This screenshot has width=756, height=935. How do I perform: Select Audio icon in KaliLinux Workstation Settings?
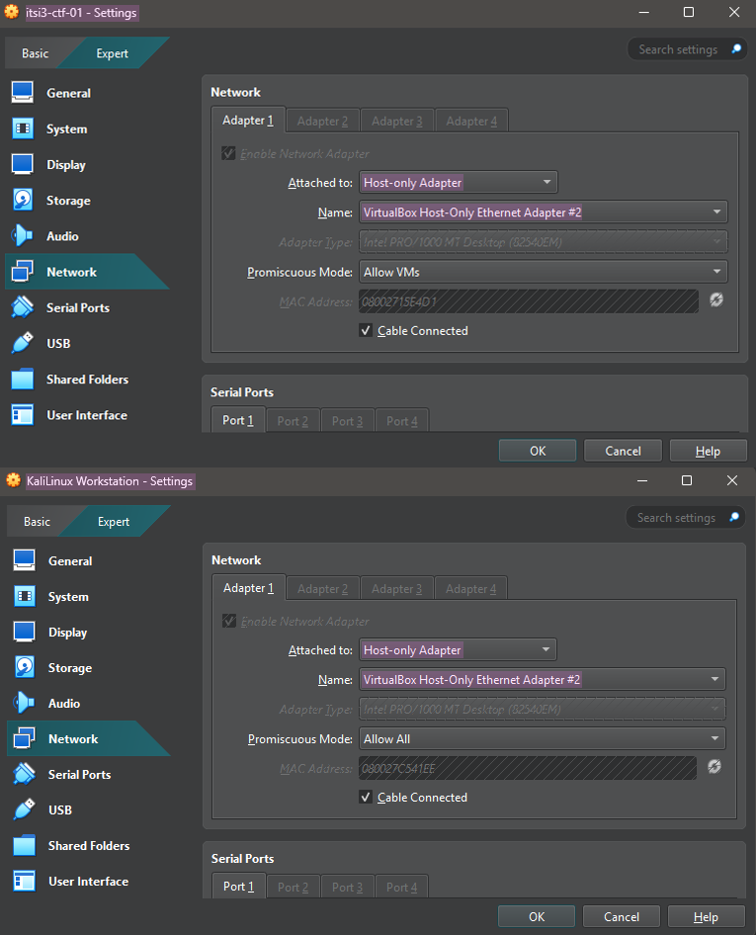click(25, 703)
